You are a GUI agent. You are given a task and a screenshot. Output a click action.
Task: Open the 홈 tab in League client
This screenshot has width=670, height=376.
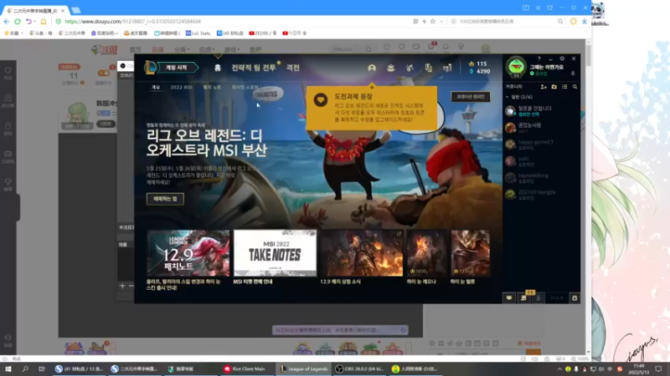[x=218, y=68]
